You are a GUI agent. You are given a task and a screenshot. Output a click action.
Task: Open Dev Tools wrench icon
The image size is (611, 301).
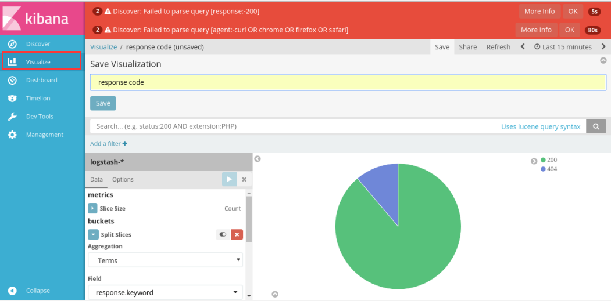(x=12, y=117)
